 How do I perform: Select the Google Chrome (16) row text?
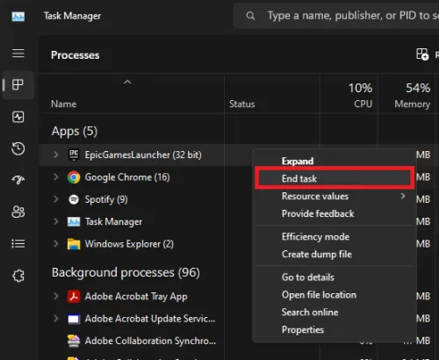pyautogui.click(x=127, y=177)
